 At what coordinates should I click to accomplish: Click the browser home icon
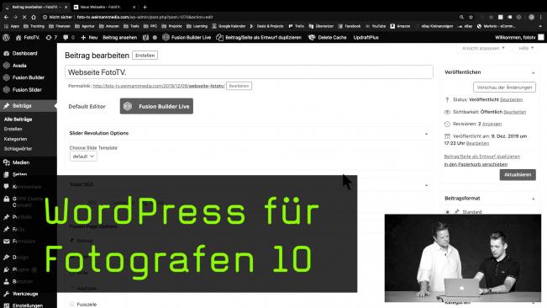(34, 17)
